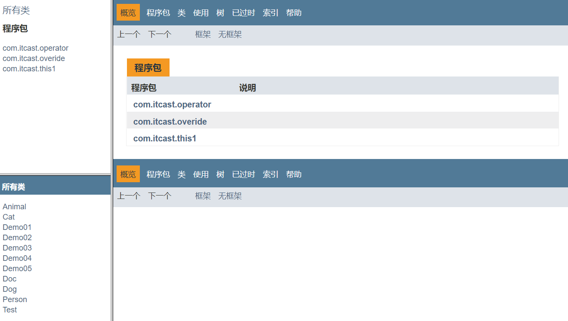Select com.itcast.this1 in the left sidebar

coord(29,68)
